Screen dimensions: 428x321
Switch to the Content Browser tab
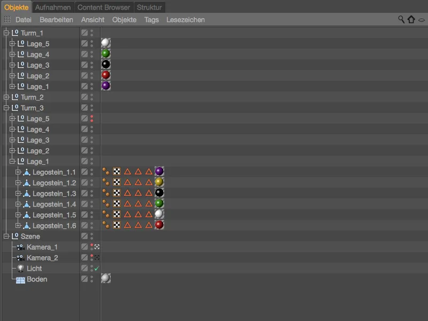tap(104, 7)
